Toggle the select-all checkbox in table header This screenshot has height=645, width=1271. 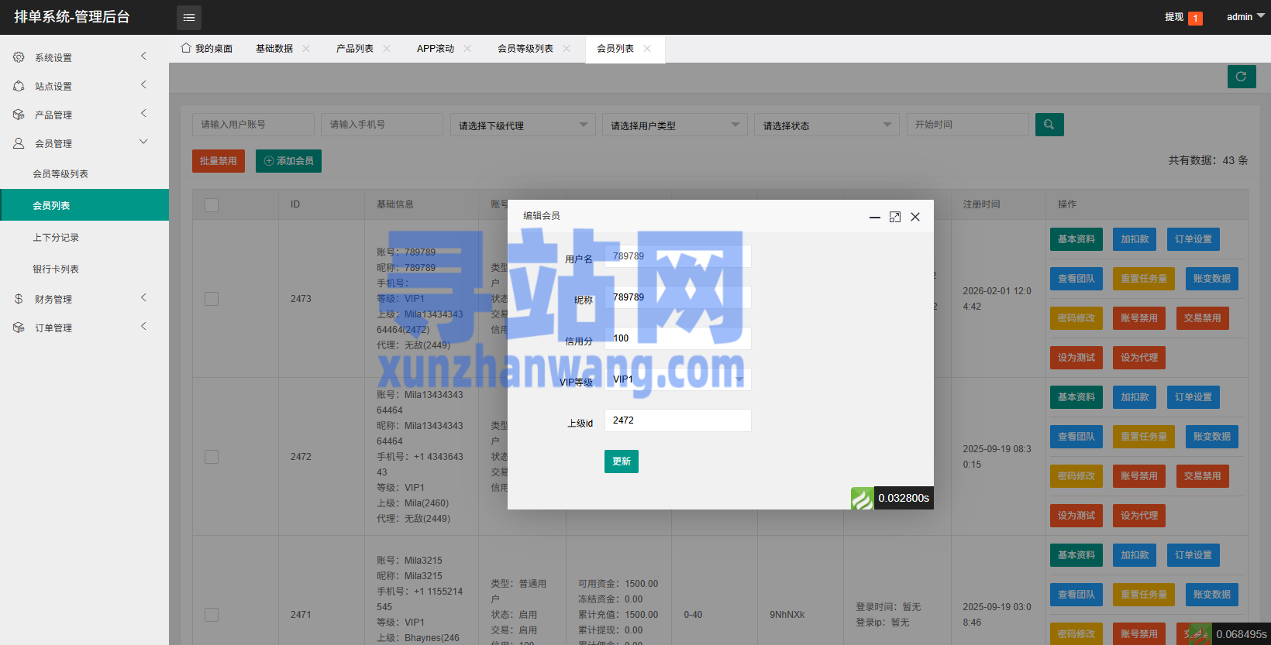(x=212, y=205)
